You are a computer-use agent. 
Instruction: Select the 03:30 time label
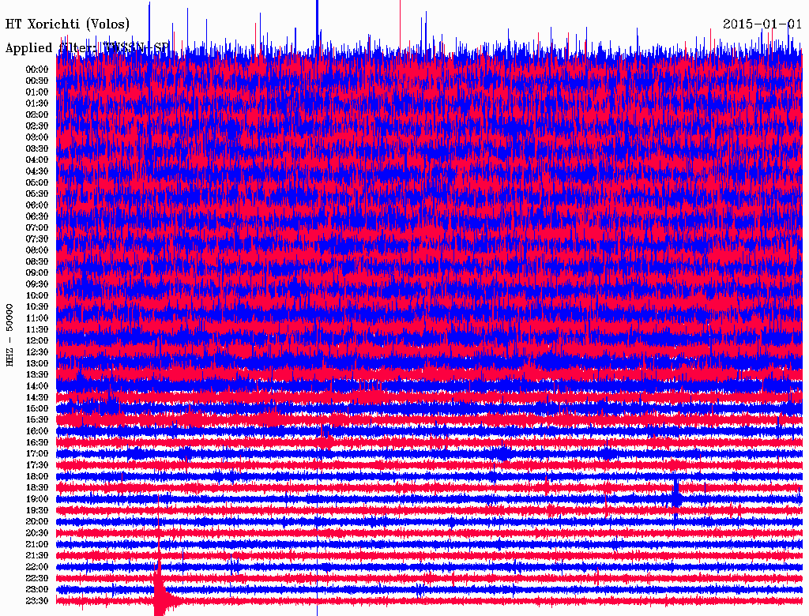[x=37, y=148]
